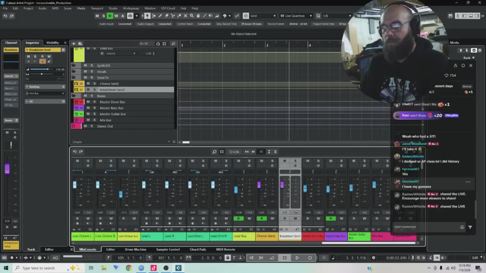Open File Explorer from the taskbar
This screenshot has width=486, height=273.
(104, 268)
